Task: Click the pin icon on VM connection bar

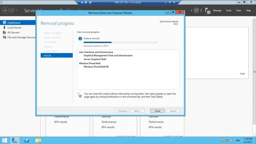Action: click(82, 2)
